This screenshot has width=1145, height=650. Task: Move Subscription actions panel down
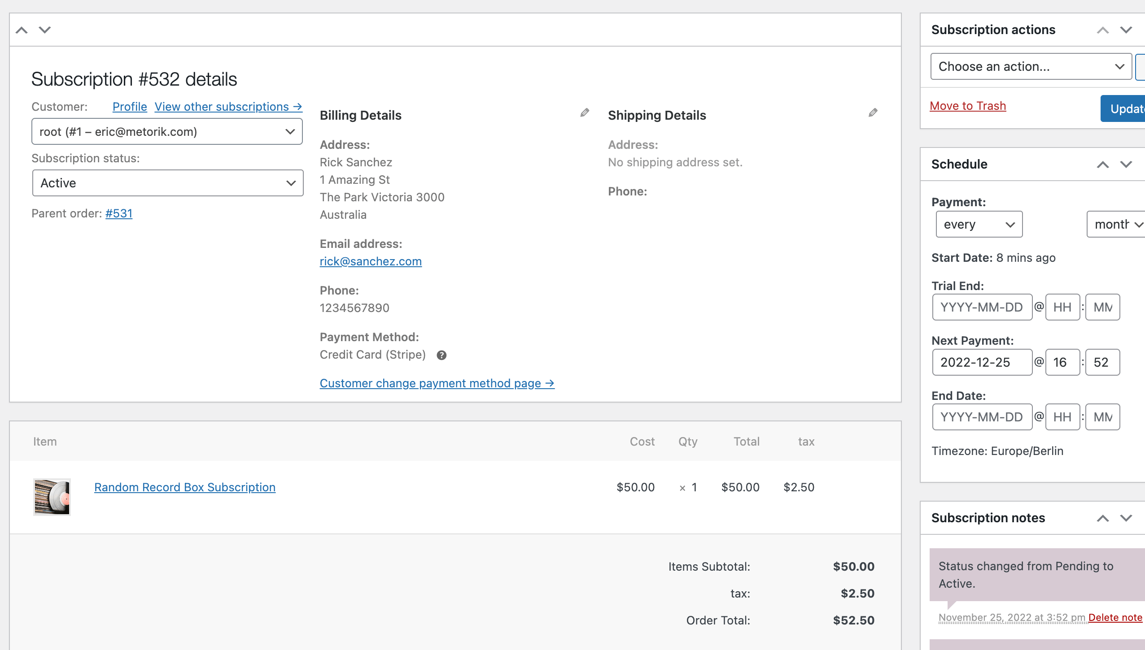tap(1126, 30)
